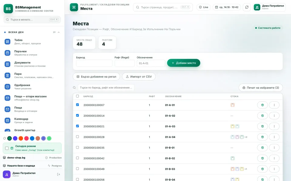
Task: Open Поща — втори магазин menu item
Action: (x=32, y=98)
